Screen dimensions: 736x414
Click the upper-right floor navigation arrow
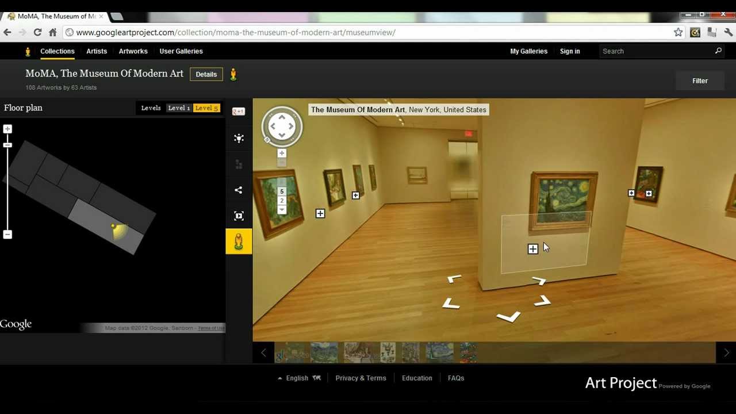pos(539,281)
